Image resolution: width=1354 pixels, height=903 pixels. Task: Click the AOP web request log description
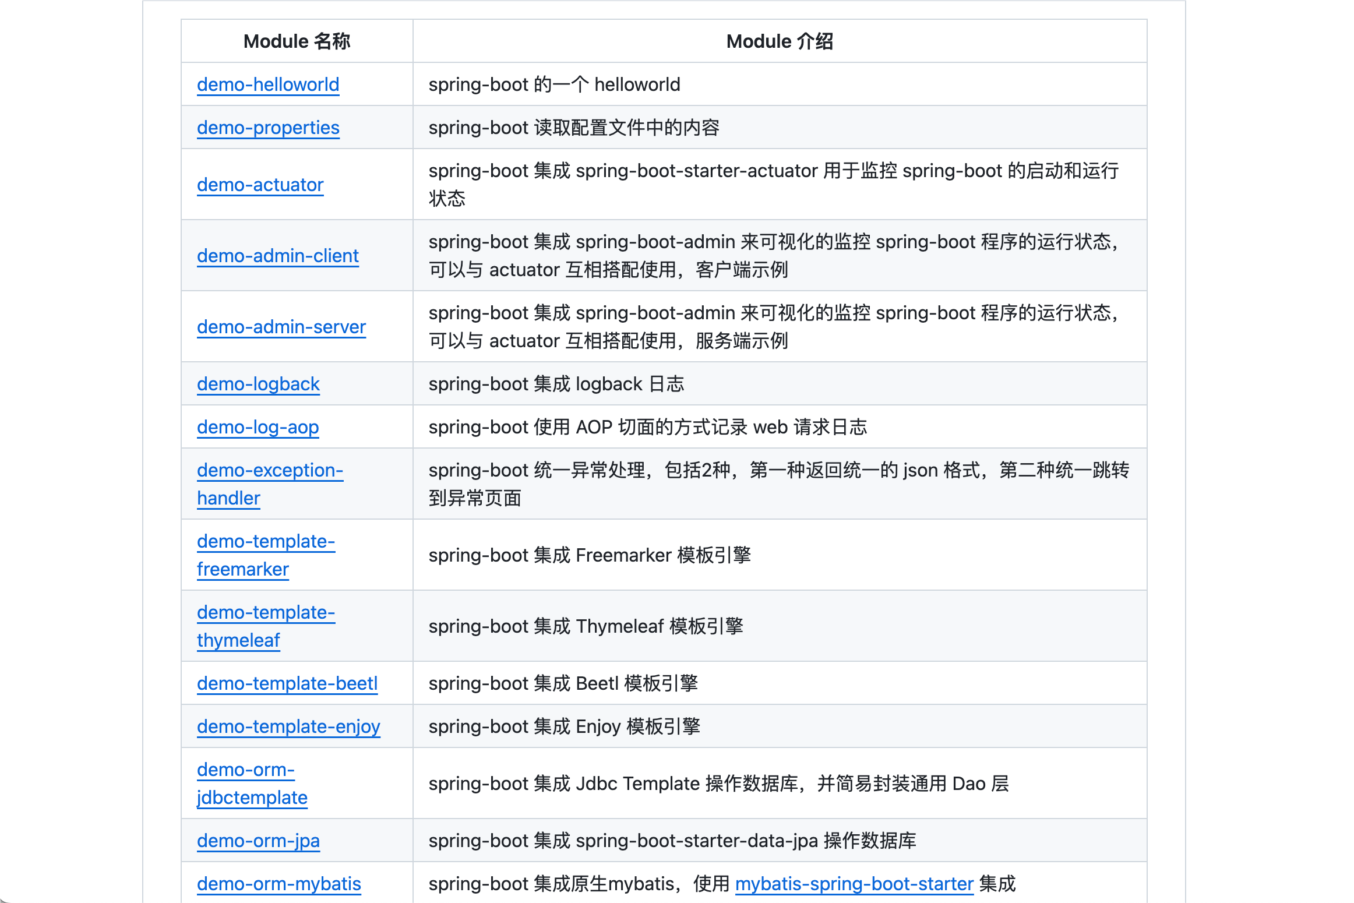648,427
